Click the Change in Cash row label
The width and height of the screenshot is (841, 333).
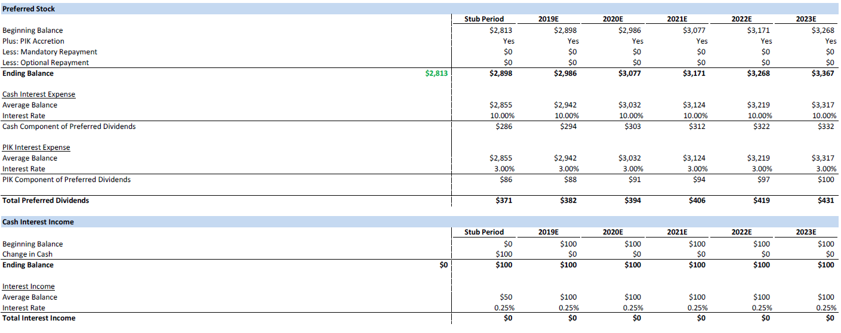point(27,254)
